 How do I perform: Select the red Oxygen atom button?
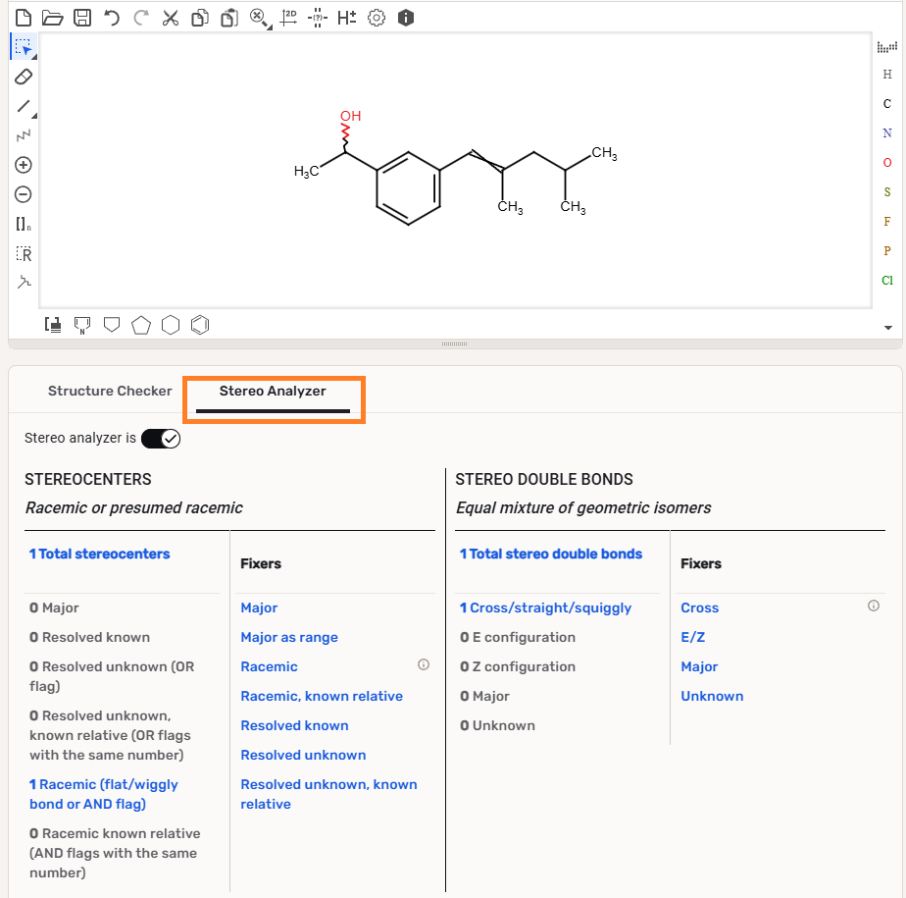point(887,162)
